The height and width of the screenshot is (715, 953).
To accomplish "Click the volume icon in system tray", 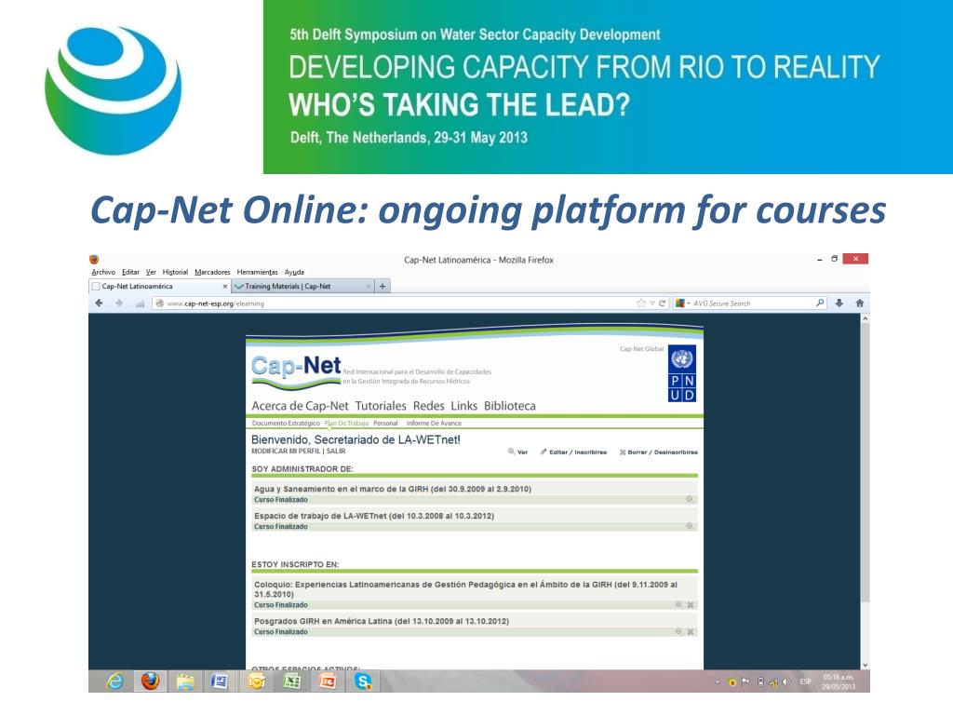I will tap(786, 681).
